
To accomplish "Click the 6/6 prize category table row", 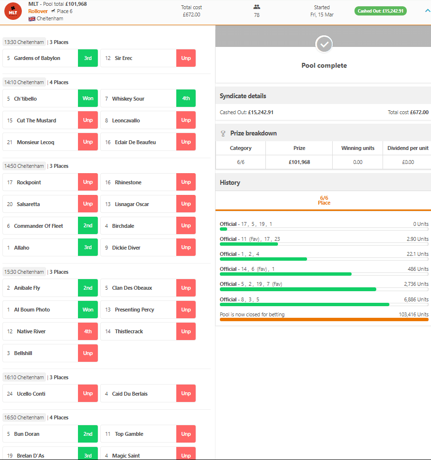I will coord(323,162).
